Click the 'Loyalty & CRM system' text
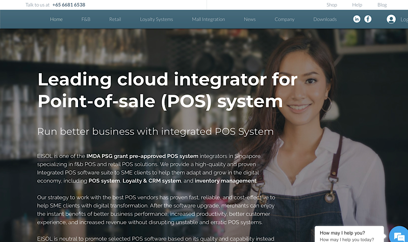408x242 pixels. 151,181
